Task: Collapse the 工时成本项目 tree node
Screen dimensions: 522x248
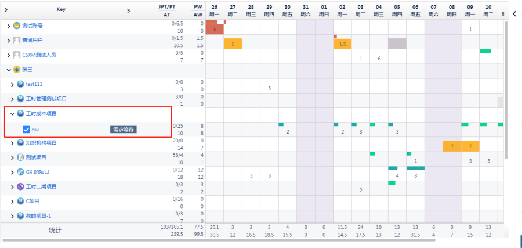Action: pyautogui.click(x=13, y=114)
